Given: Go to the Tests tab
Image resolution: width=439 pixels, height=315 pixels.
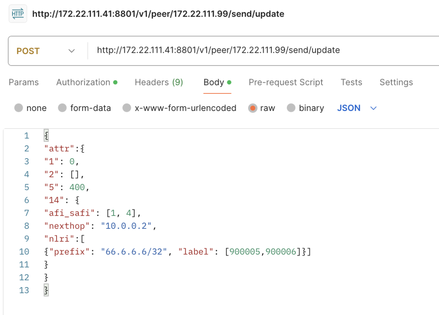Looking at the screenshot, I should click(x=351, y=82).
